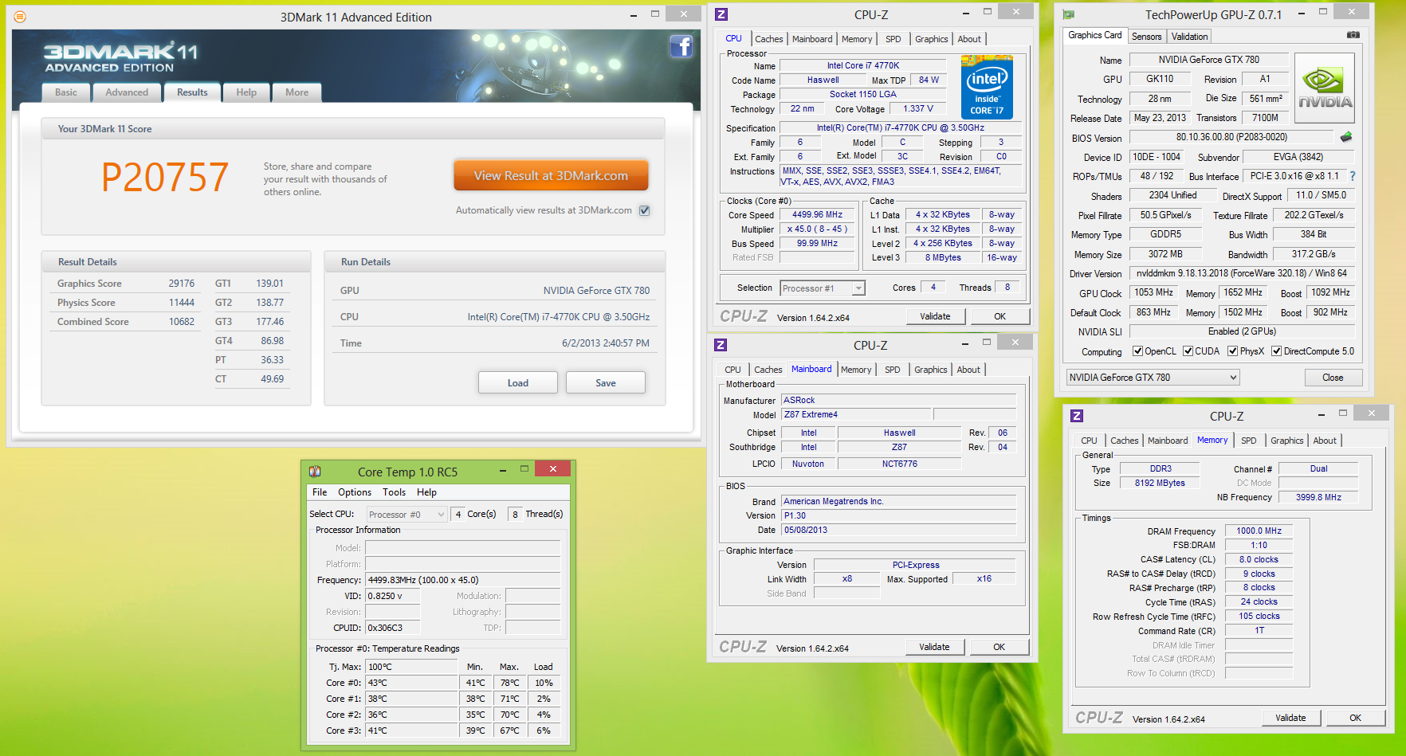This screenshot has width=1406, height=756.
Task: Click the Physics Score value 11444
Action: pyautogui.click(x=181, y=303)
